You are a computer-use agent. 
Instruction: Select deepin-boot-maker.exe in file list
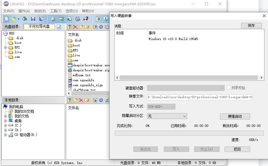(x=91, y=65)
